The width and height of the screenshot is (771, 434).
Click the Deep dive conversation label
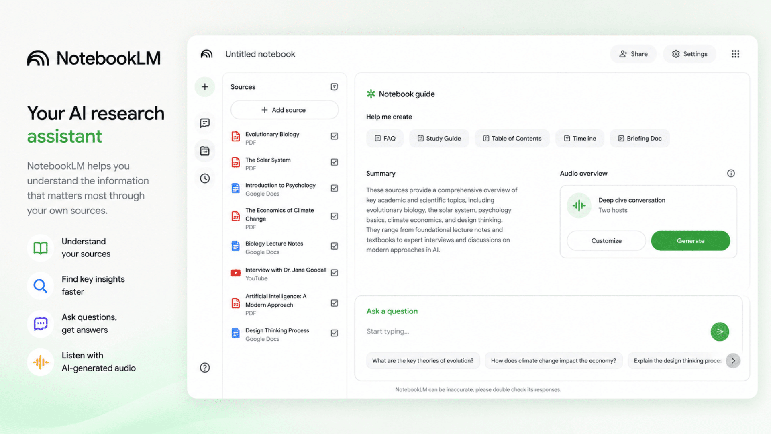[632, 200]
